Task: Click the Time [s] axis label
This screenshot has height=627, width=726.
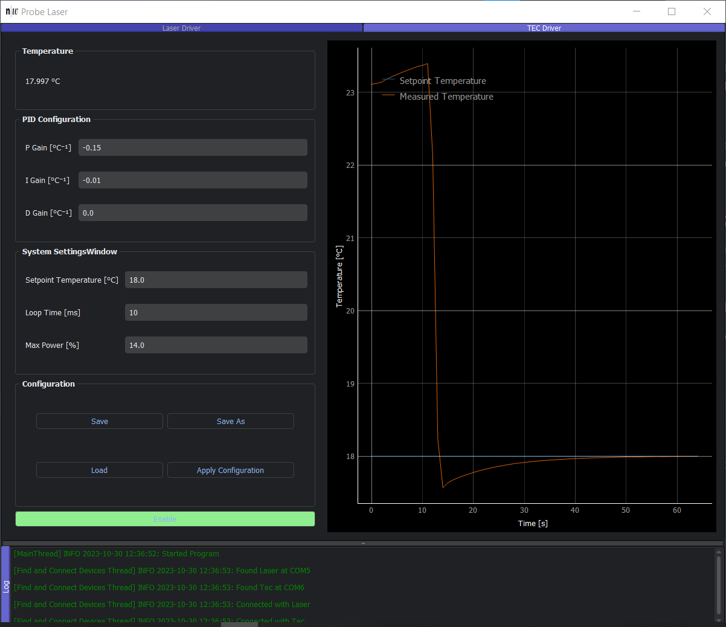Action: (x=533, y=523)
